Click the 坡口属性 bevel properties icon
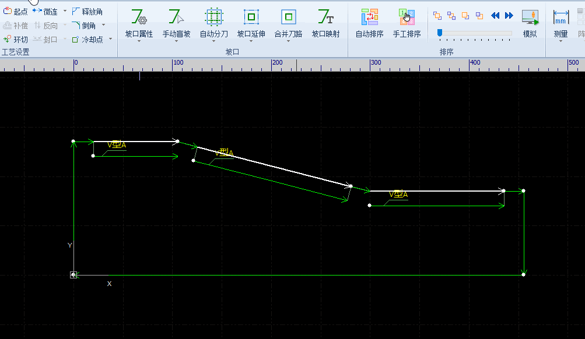Screen dimensions: 585x339 [139, 23]
